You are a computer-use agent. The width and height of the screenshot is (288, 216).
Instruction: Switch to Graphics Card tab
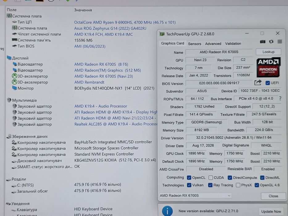click(x=173, y=43)
